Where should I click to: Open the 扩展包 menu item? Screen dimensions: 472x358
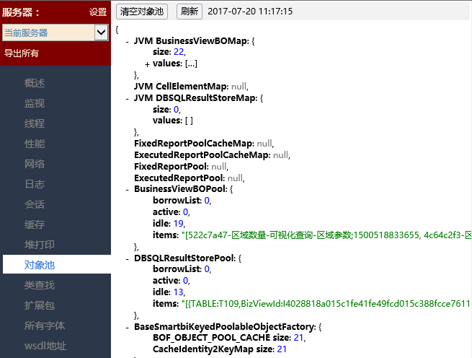[x=40, y=305]
